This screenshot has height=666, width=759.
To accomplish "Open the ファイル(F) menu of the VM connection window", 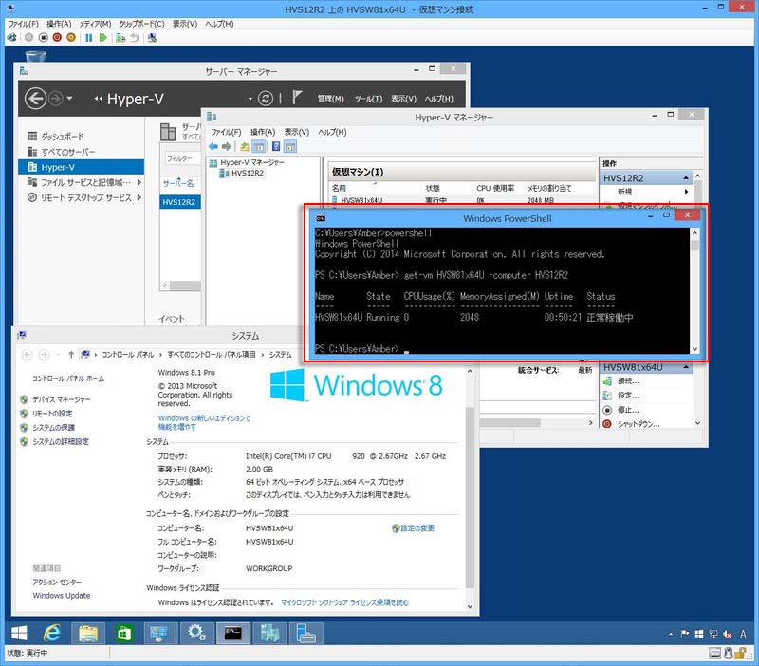I will point(23,24).
